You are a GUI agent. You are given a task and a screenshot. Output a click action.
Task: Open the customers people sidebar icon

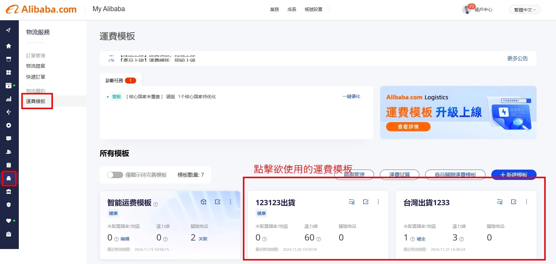click(9, 152)
